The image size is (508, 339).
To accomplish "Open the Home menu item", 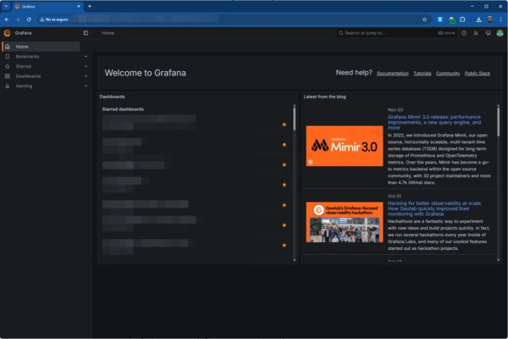I will (x=41, y=47).
